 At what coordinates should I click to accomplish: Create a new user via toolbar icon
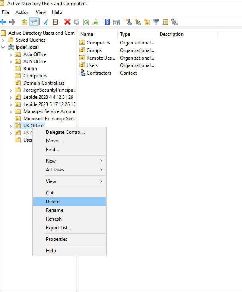click(129, 22)
